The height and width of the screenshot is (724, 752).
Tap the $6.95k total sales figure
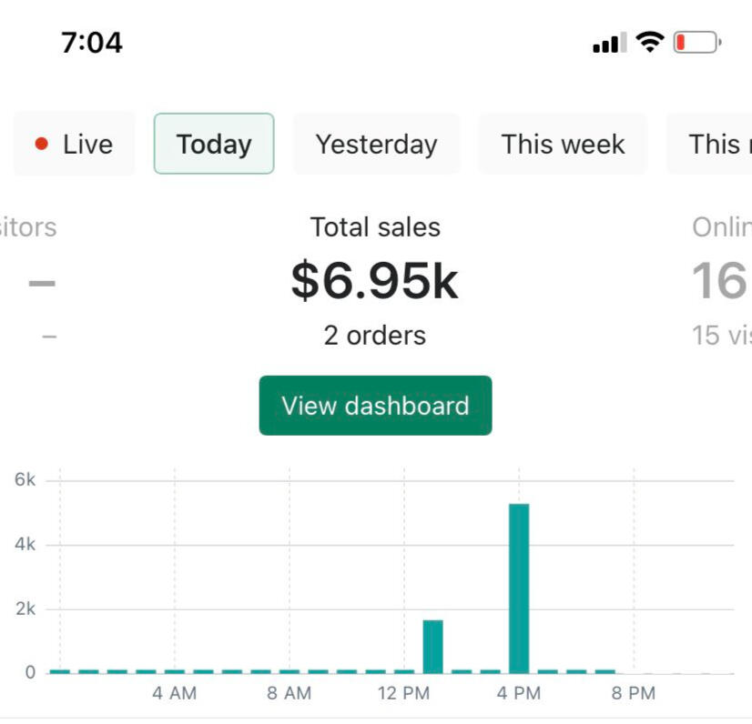(x=375, y=280)
